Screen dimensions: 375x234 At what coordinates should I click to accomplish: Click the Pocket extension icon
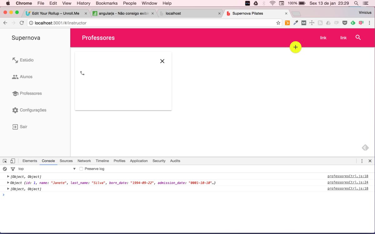pos(345,23)
